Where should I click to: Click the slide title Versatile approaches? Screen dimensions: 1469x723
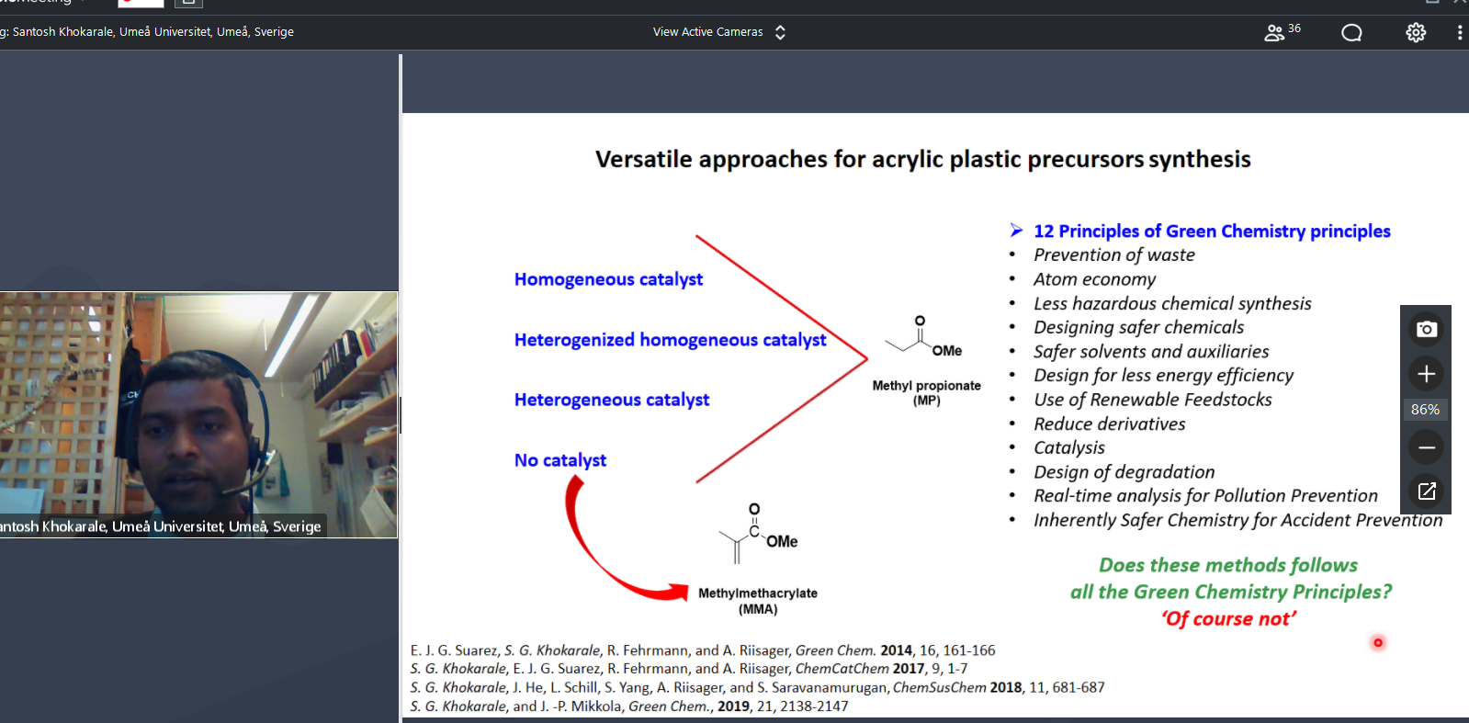click(x=922, y=160)
